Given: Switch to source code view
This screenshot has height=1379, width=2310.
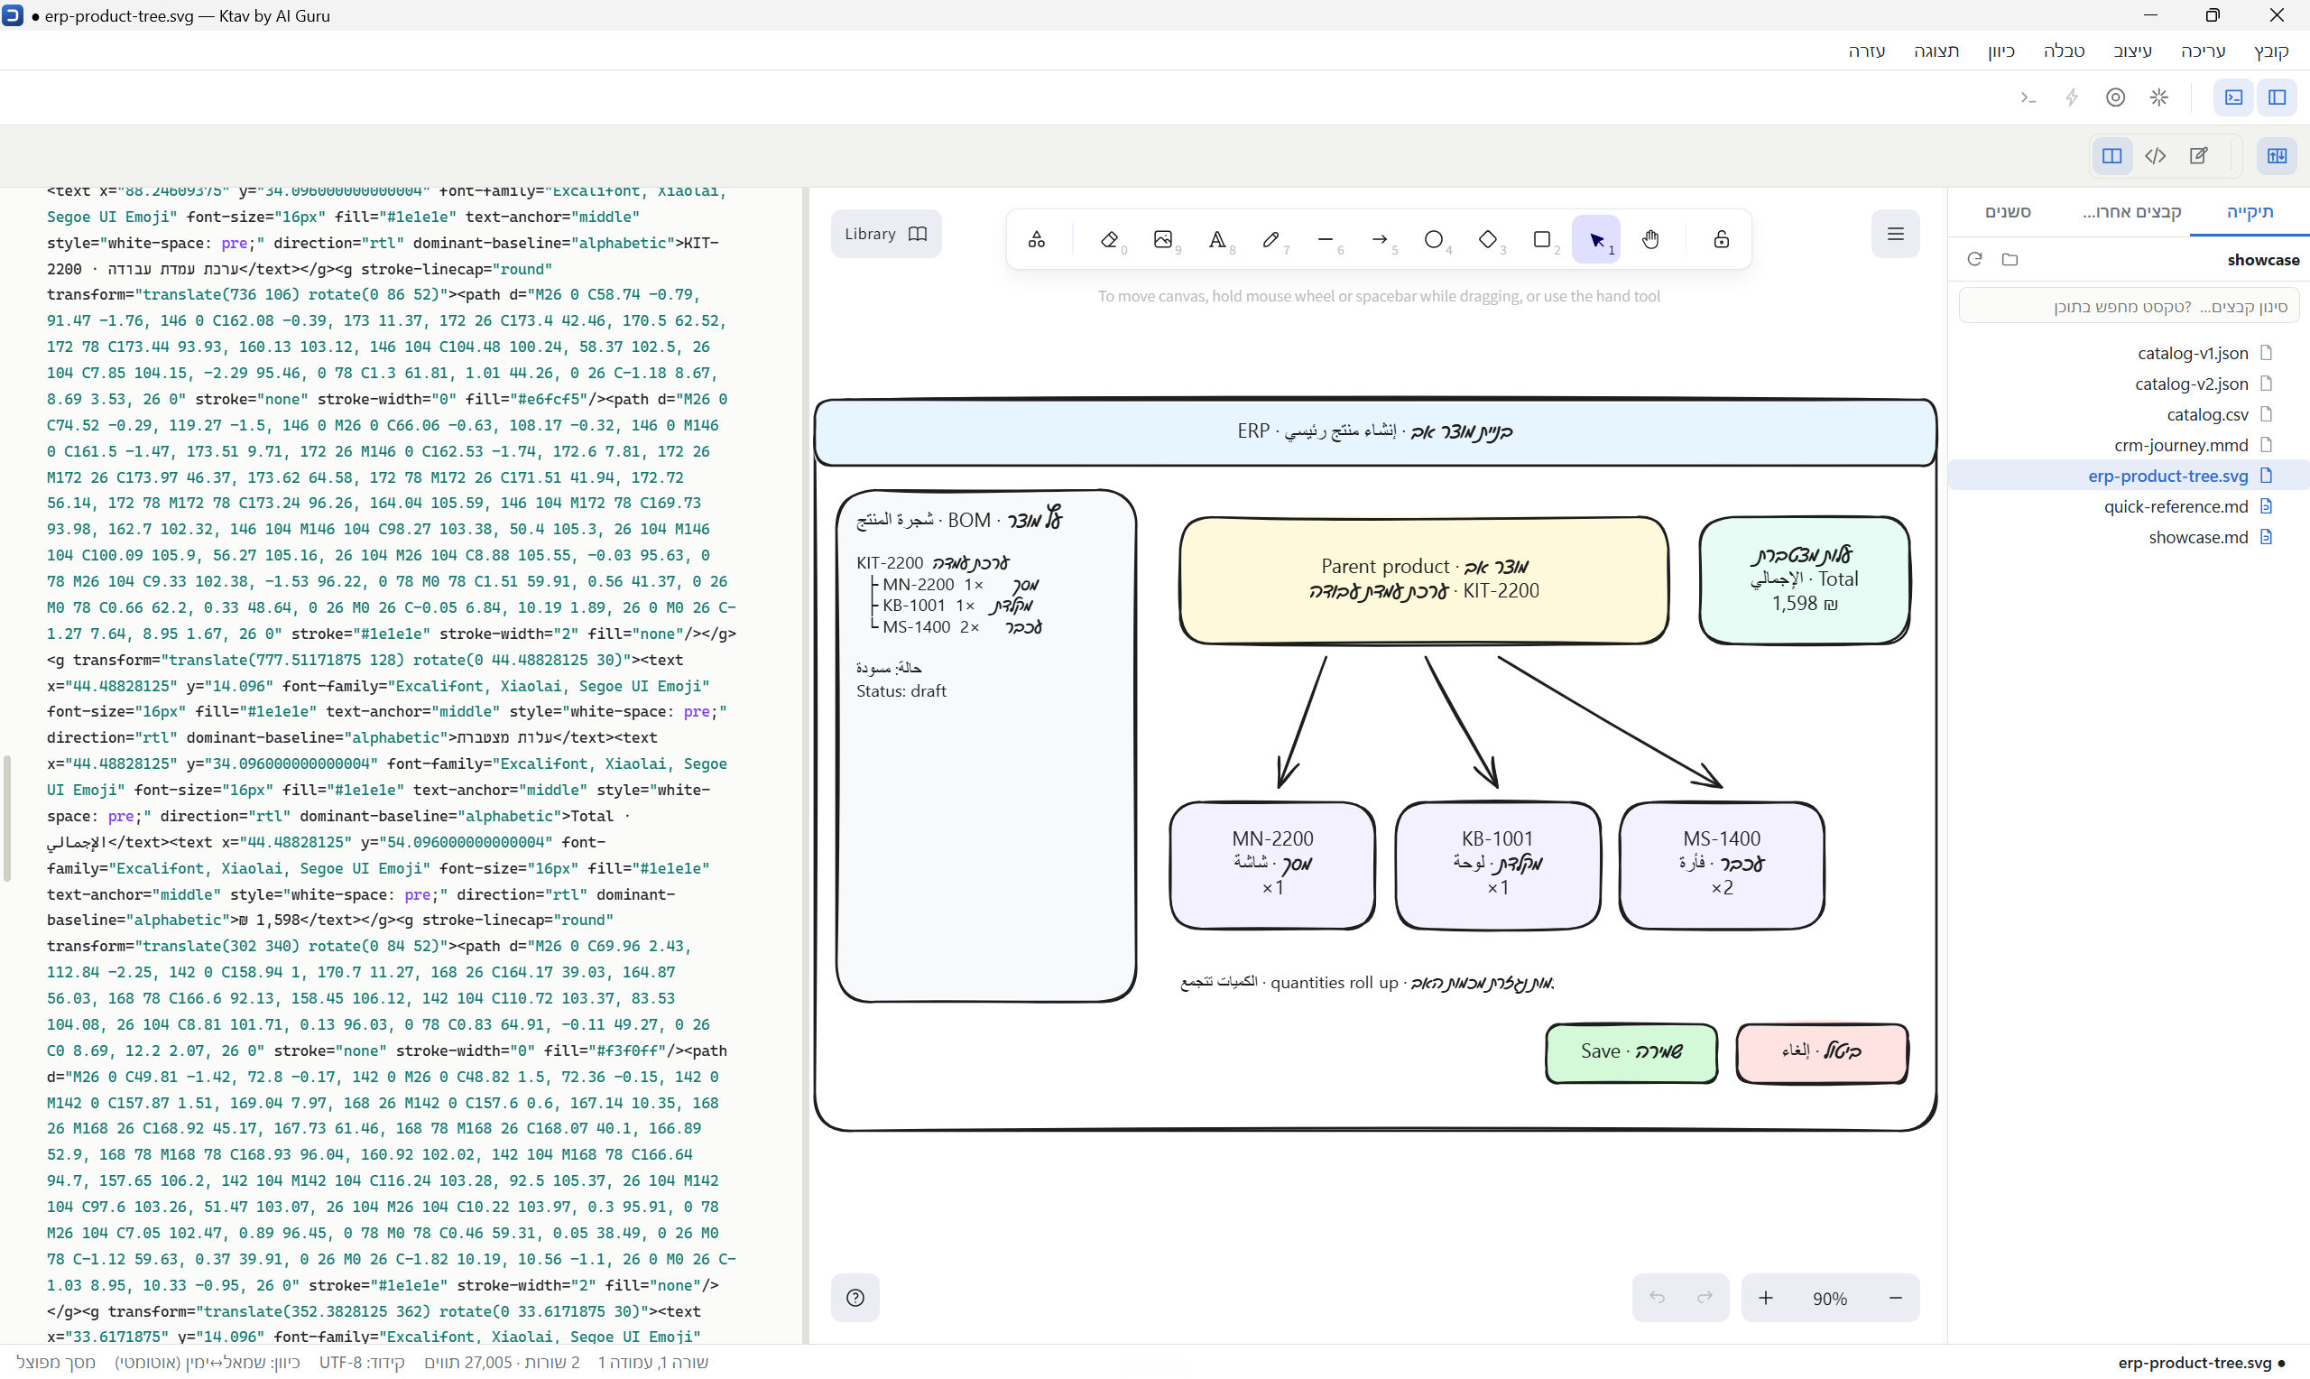Looking at the screenshot, I should click(x=2156, y=156).
